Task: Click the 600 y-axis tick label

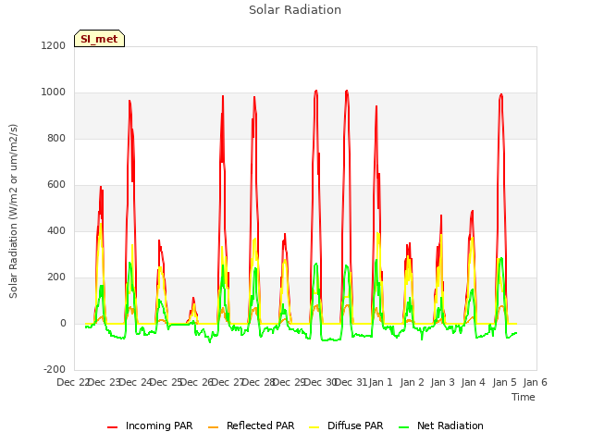Action: coord(56,185)
